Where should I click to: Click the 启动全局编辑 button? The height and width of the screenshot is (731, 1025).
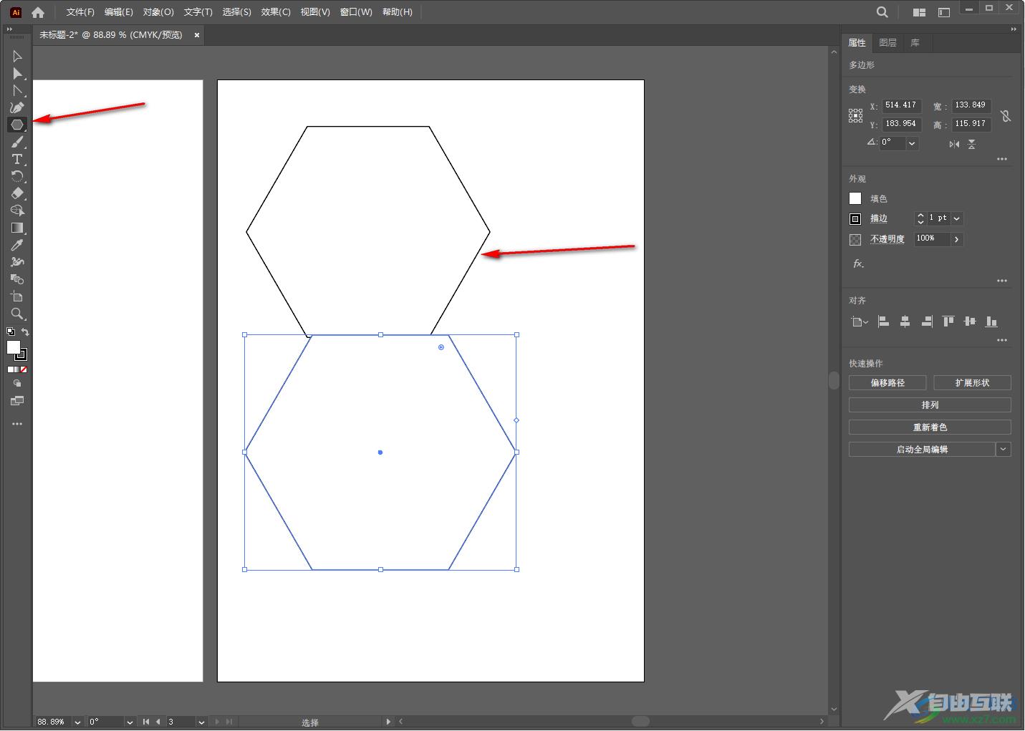(922, 450)
